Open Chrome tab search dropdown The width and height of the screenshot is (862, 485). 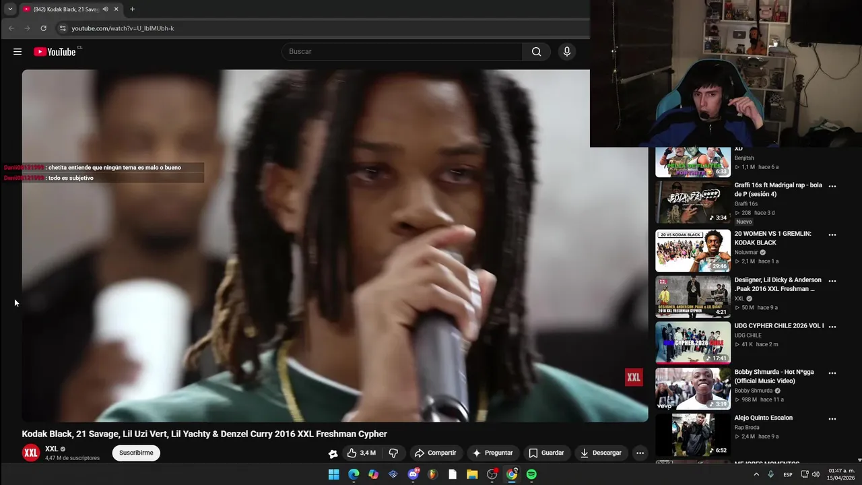tap(9, 9)
